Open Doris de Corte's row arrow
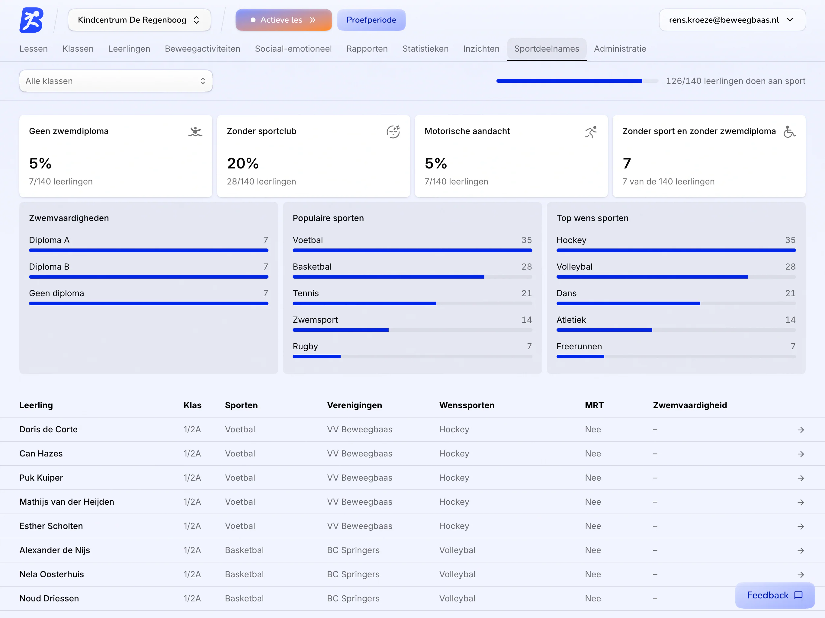The width and height of the screenshot is (825, 618). coord(800,430)
